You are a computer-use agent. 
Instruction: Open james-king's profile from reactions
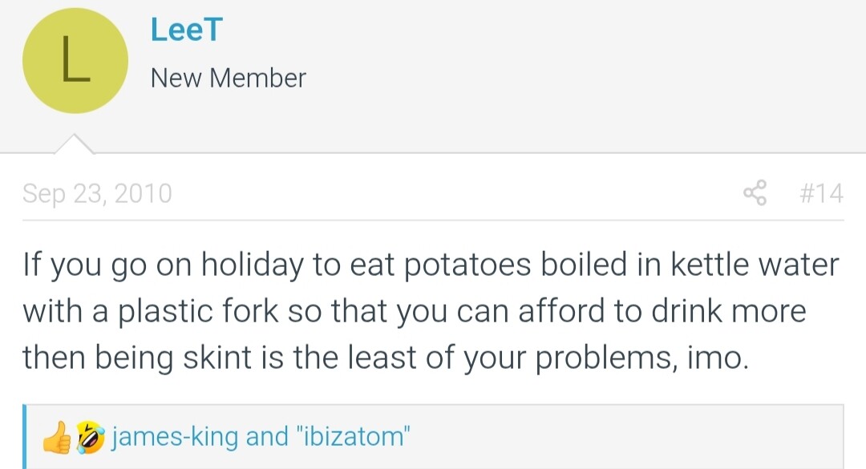175,436
